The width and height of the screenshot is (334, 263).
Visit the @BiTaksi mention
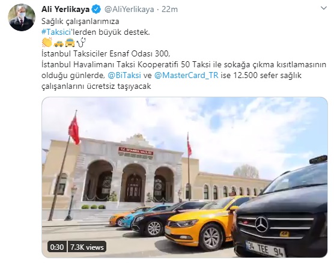pos(124,75)
